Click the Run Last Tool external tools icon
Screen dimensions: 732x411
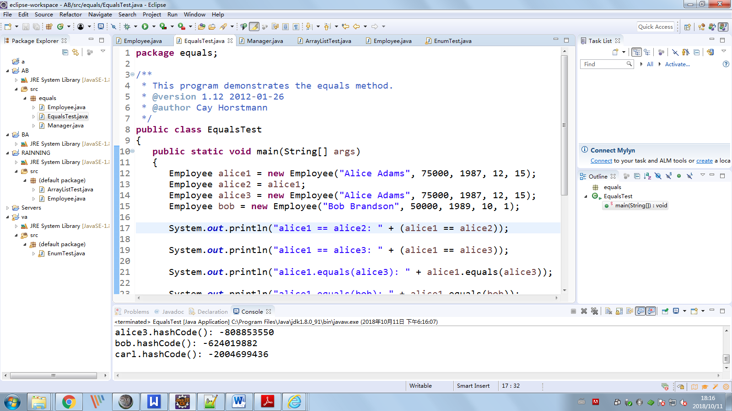182,26
